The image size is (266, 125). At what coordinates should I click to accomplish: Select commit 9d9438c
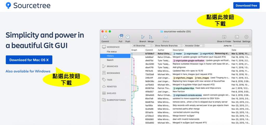click(x=191, y=81)
